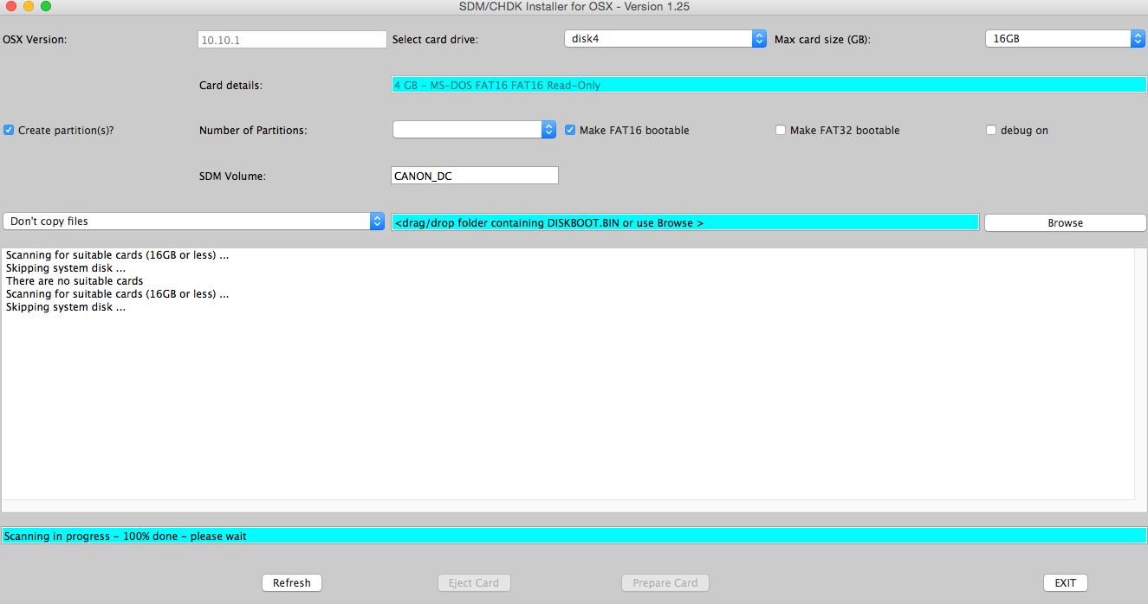1148x604 pixels.
Task: Click the 'Scanning in progress - 100% done' status bar
Action: pyautogui.click(x=574, y=536)
